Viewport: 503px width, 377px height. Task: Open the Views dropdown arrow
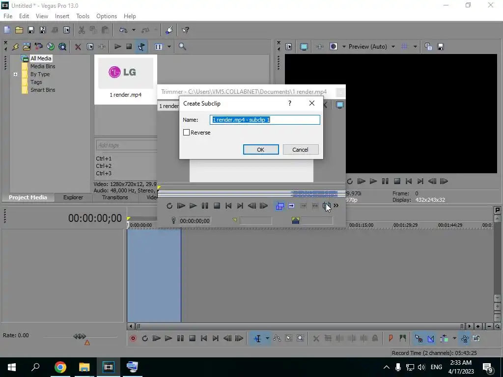(169, 47)
